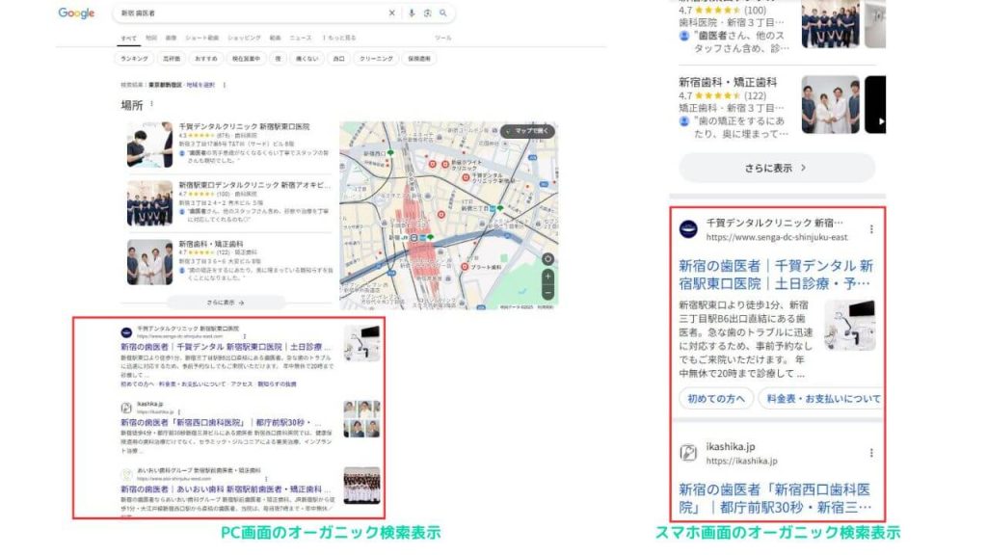Screen dimensions: 987x555
Task: Click smartphone さらに表示 button with chevron
Action: pyautogui.click(x=777, y=168)
